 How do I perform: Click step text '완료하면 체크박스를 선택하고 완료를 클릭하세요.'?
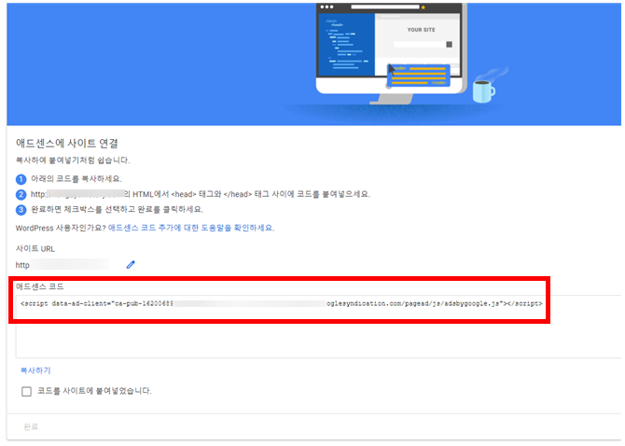118,209
